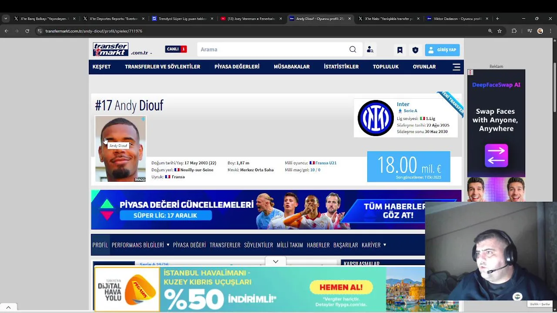Click the 10 / 0 caps and goals link
Screen dimensions: 557x313
315,170
